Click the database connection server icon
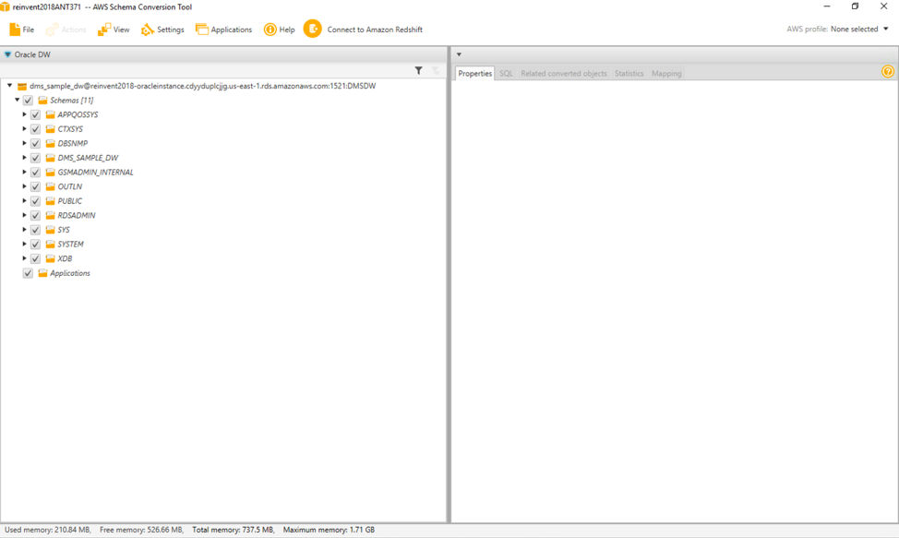Screen dimensions: 899x538 [x=22, y=86]
